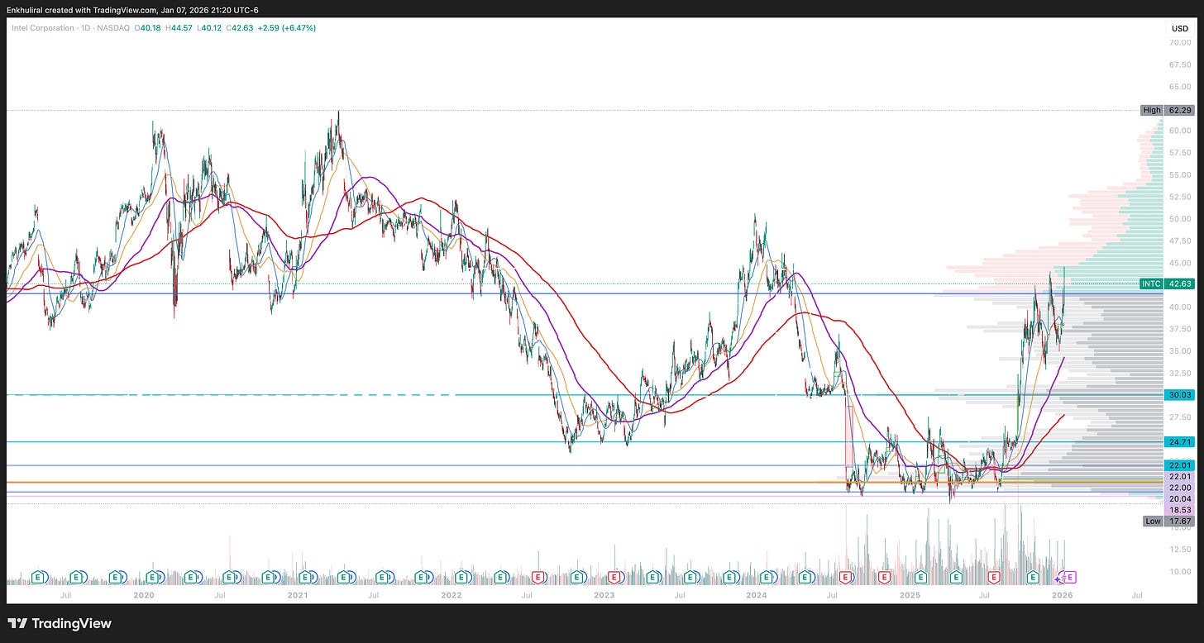Click the High 62.29 price label
The image size is (1204, 643).
pos(1168,110)
